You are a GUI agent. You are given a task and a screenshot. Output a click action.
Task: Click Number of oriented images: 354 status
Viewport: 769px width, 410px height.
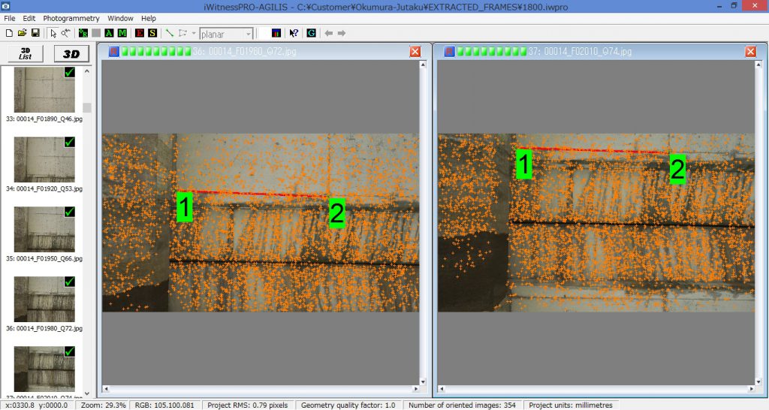point(462,405)
